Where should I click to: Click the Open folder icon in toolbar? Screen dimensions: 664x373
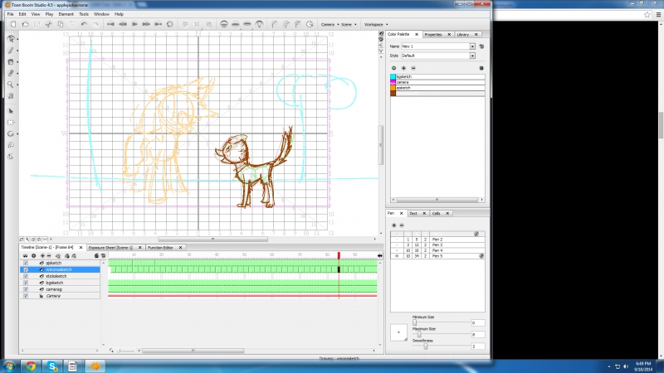pyautogui.click(x=24, y=24)
